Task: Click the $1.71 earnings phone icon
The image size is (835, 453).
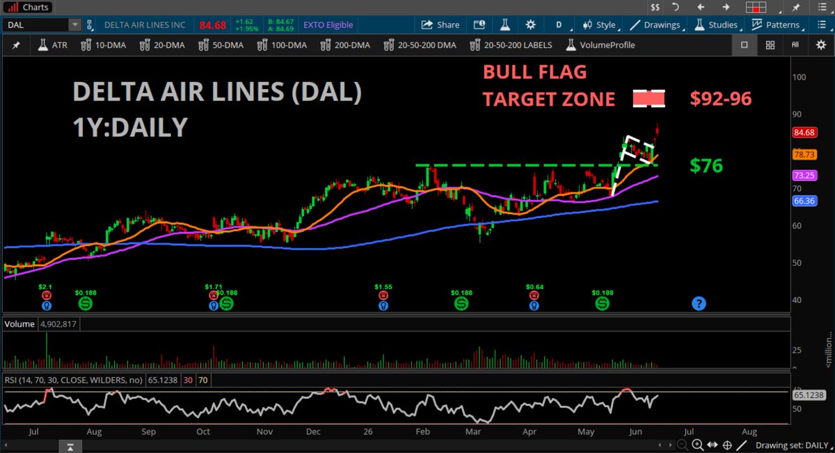Action: coord(213,295)
